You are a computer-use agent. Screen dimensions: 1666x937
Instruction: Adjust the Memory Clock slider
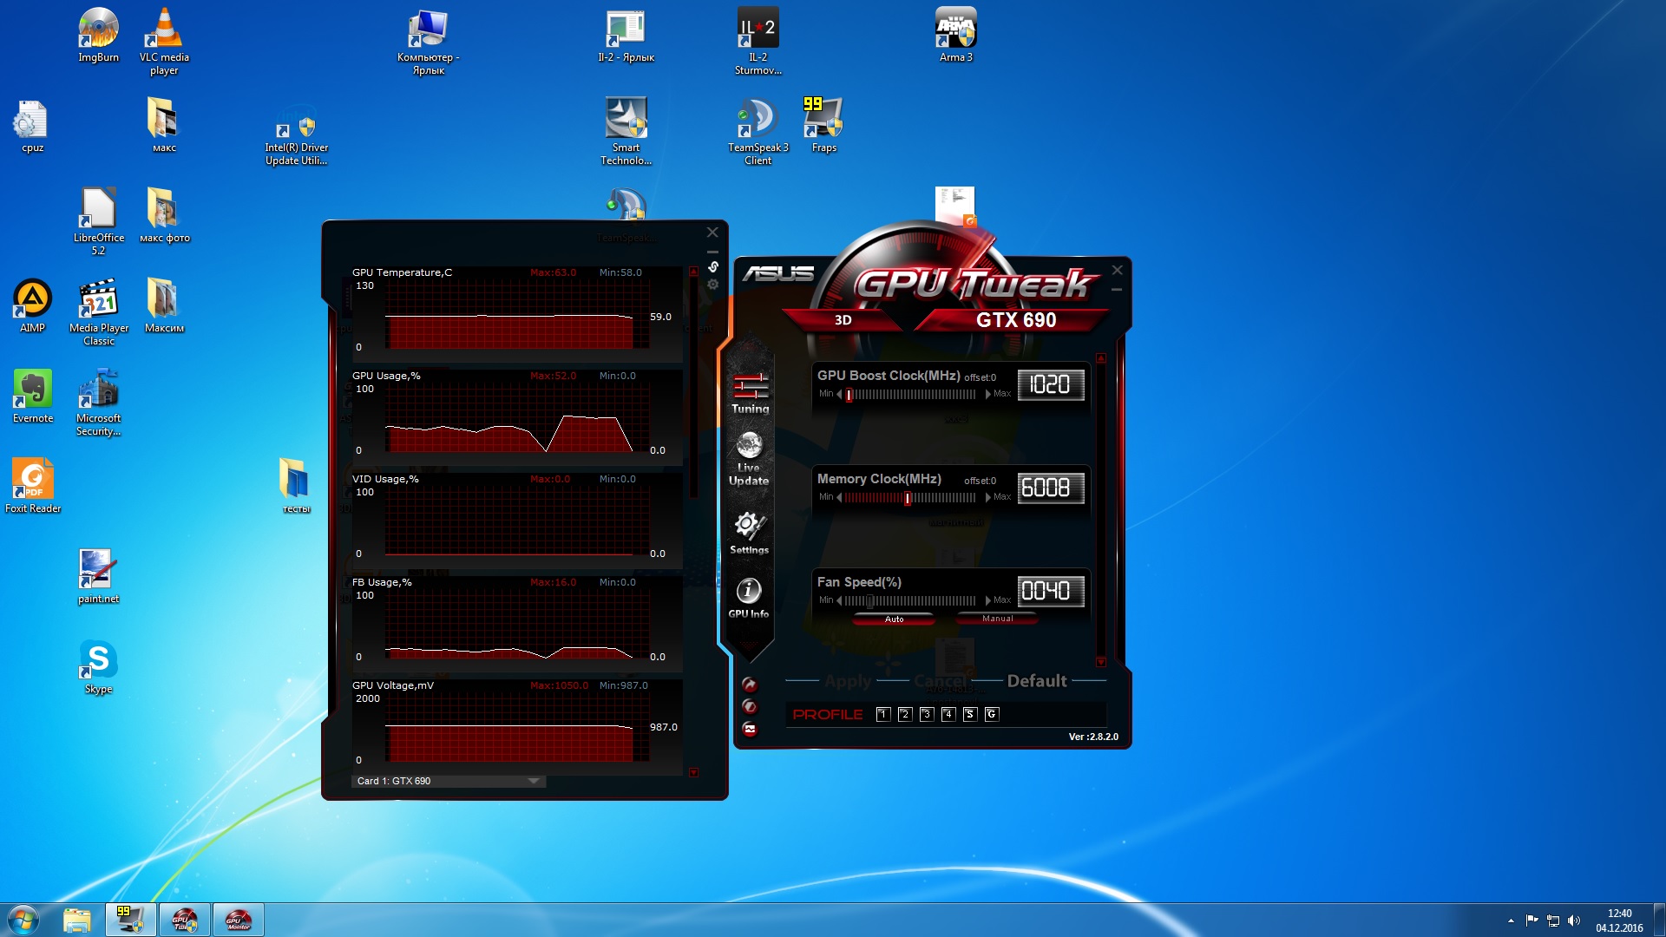click(x=911, y=498)
